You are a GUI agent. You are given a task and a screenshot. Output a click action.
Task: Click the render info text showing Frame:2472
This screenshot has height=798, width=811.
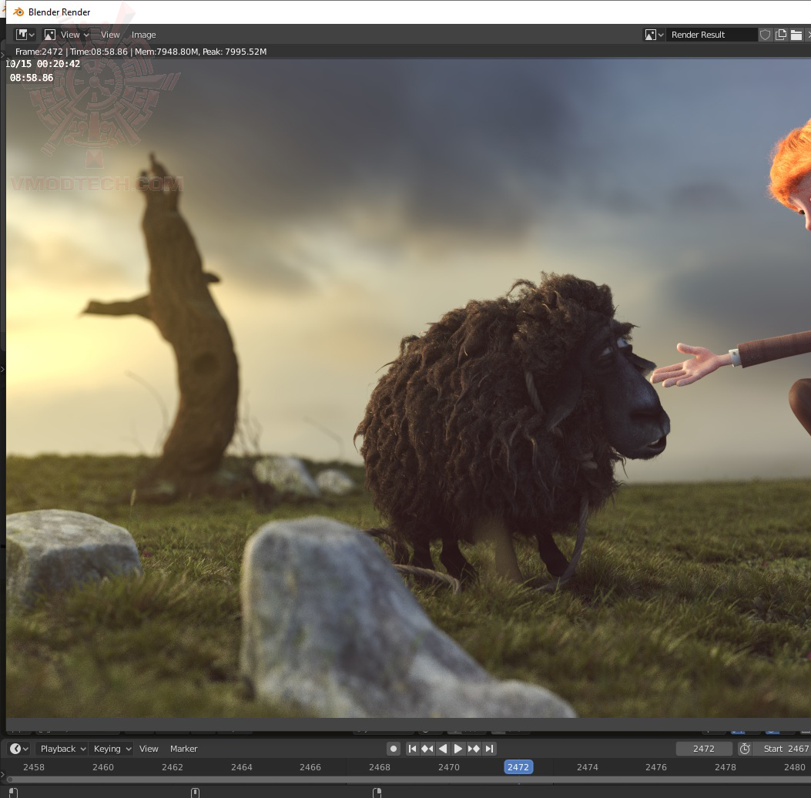coord(141,51)
